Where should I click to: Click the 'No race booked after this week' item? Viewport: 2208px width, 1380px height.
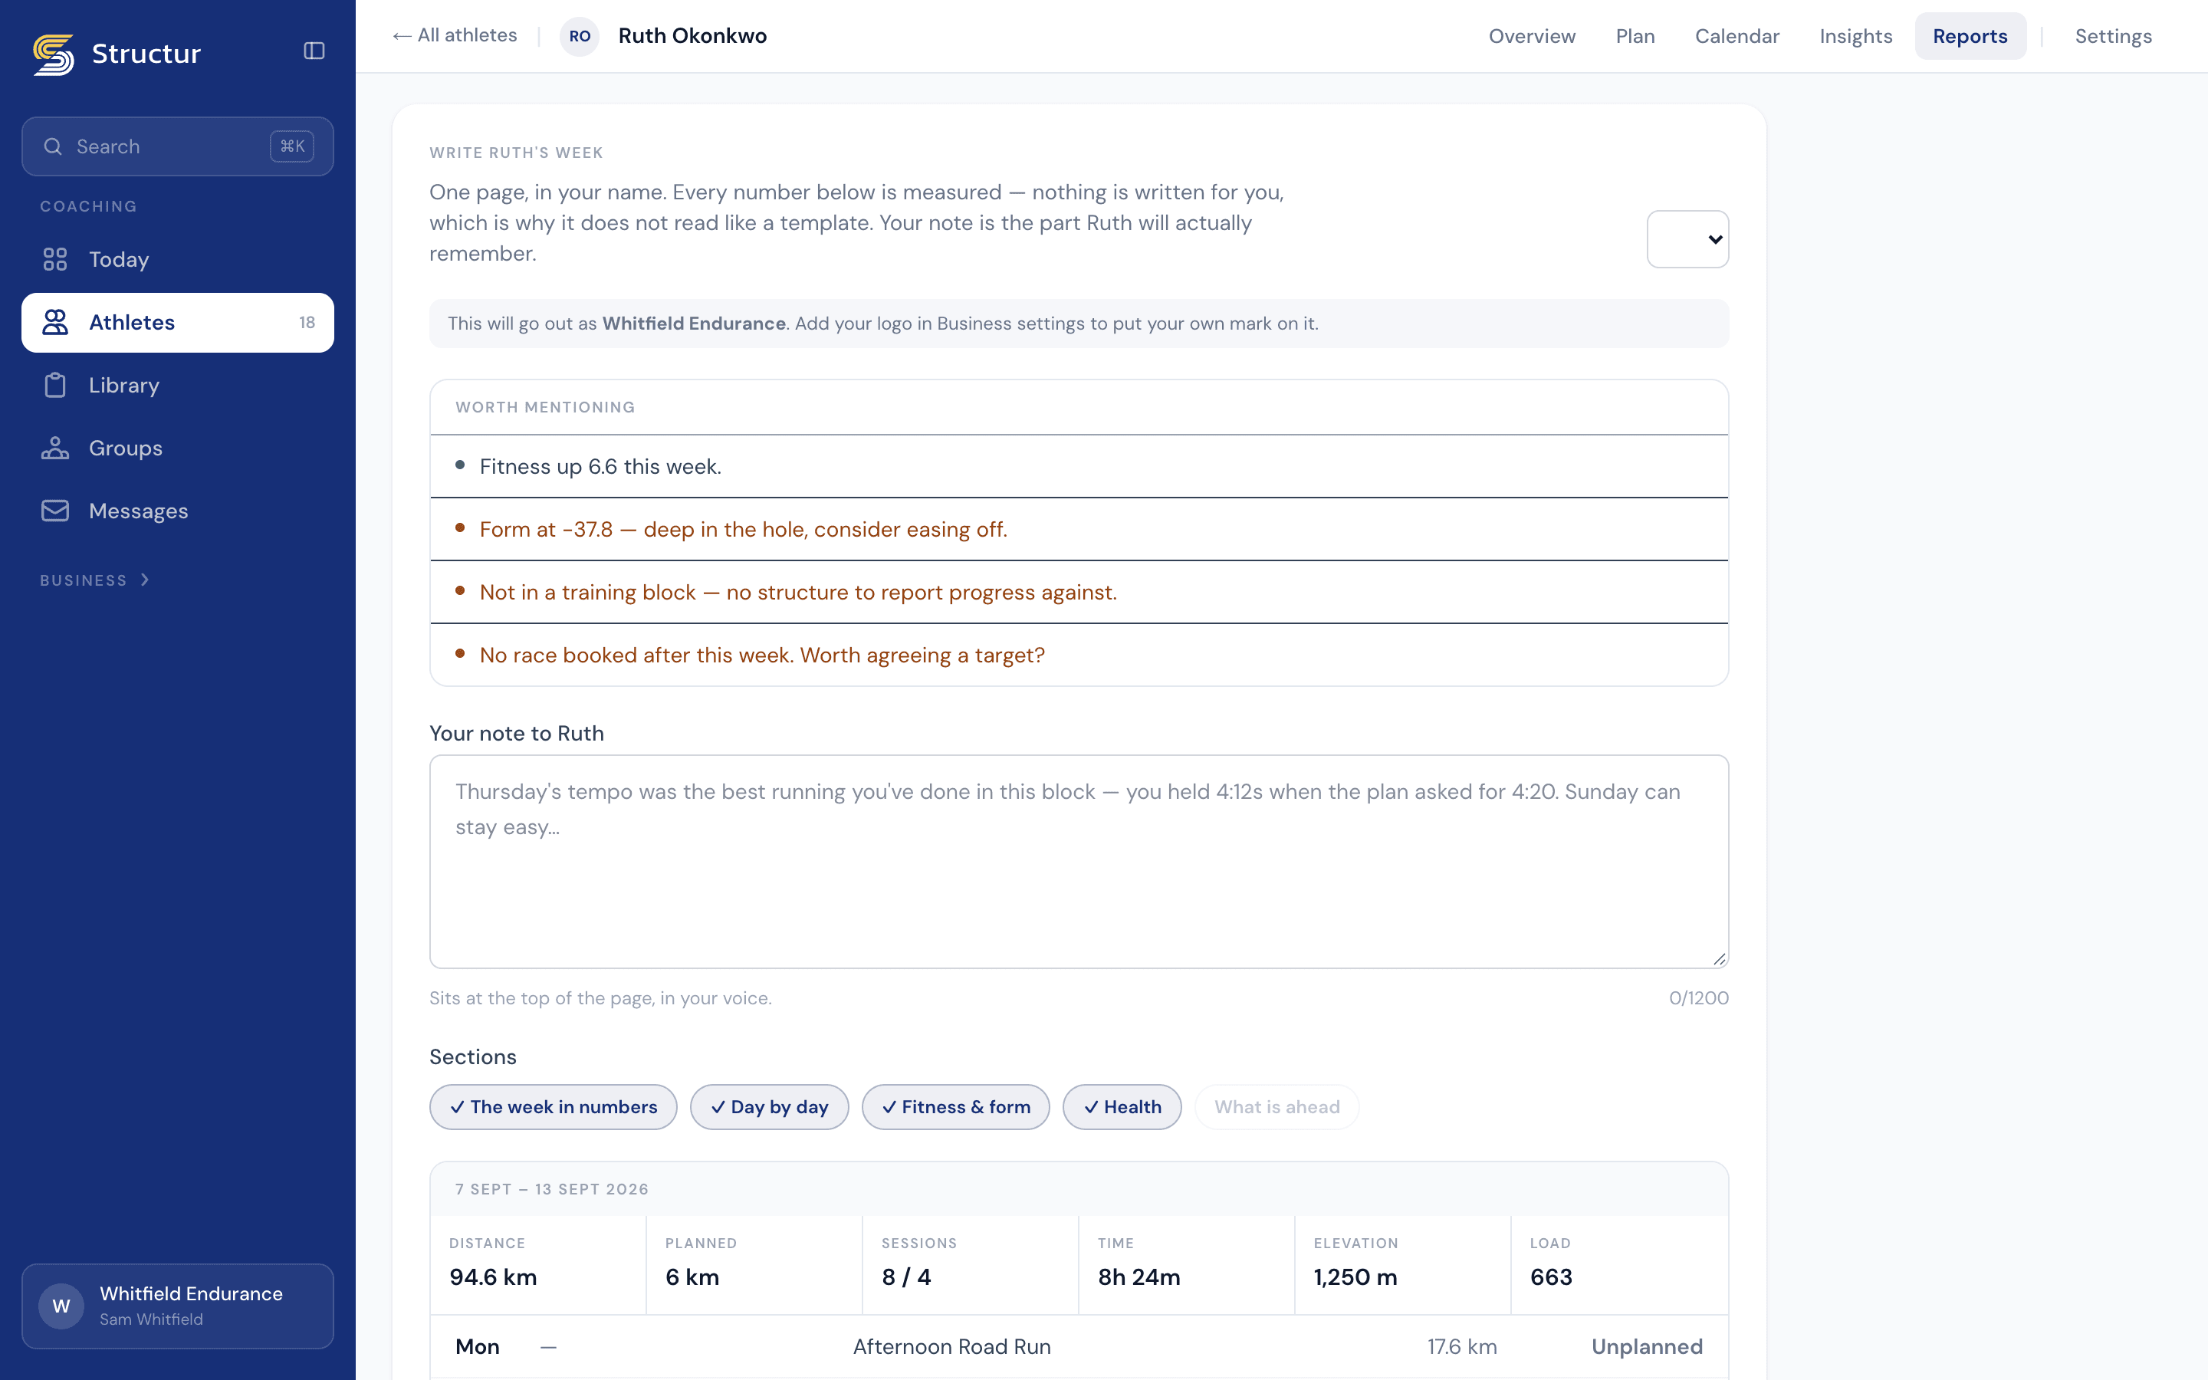pos(1079,655)
